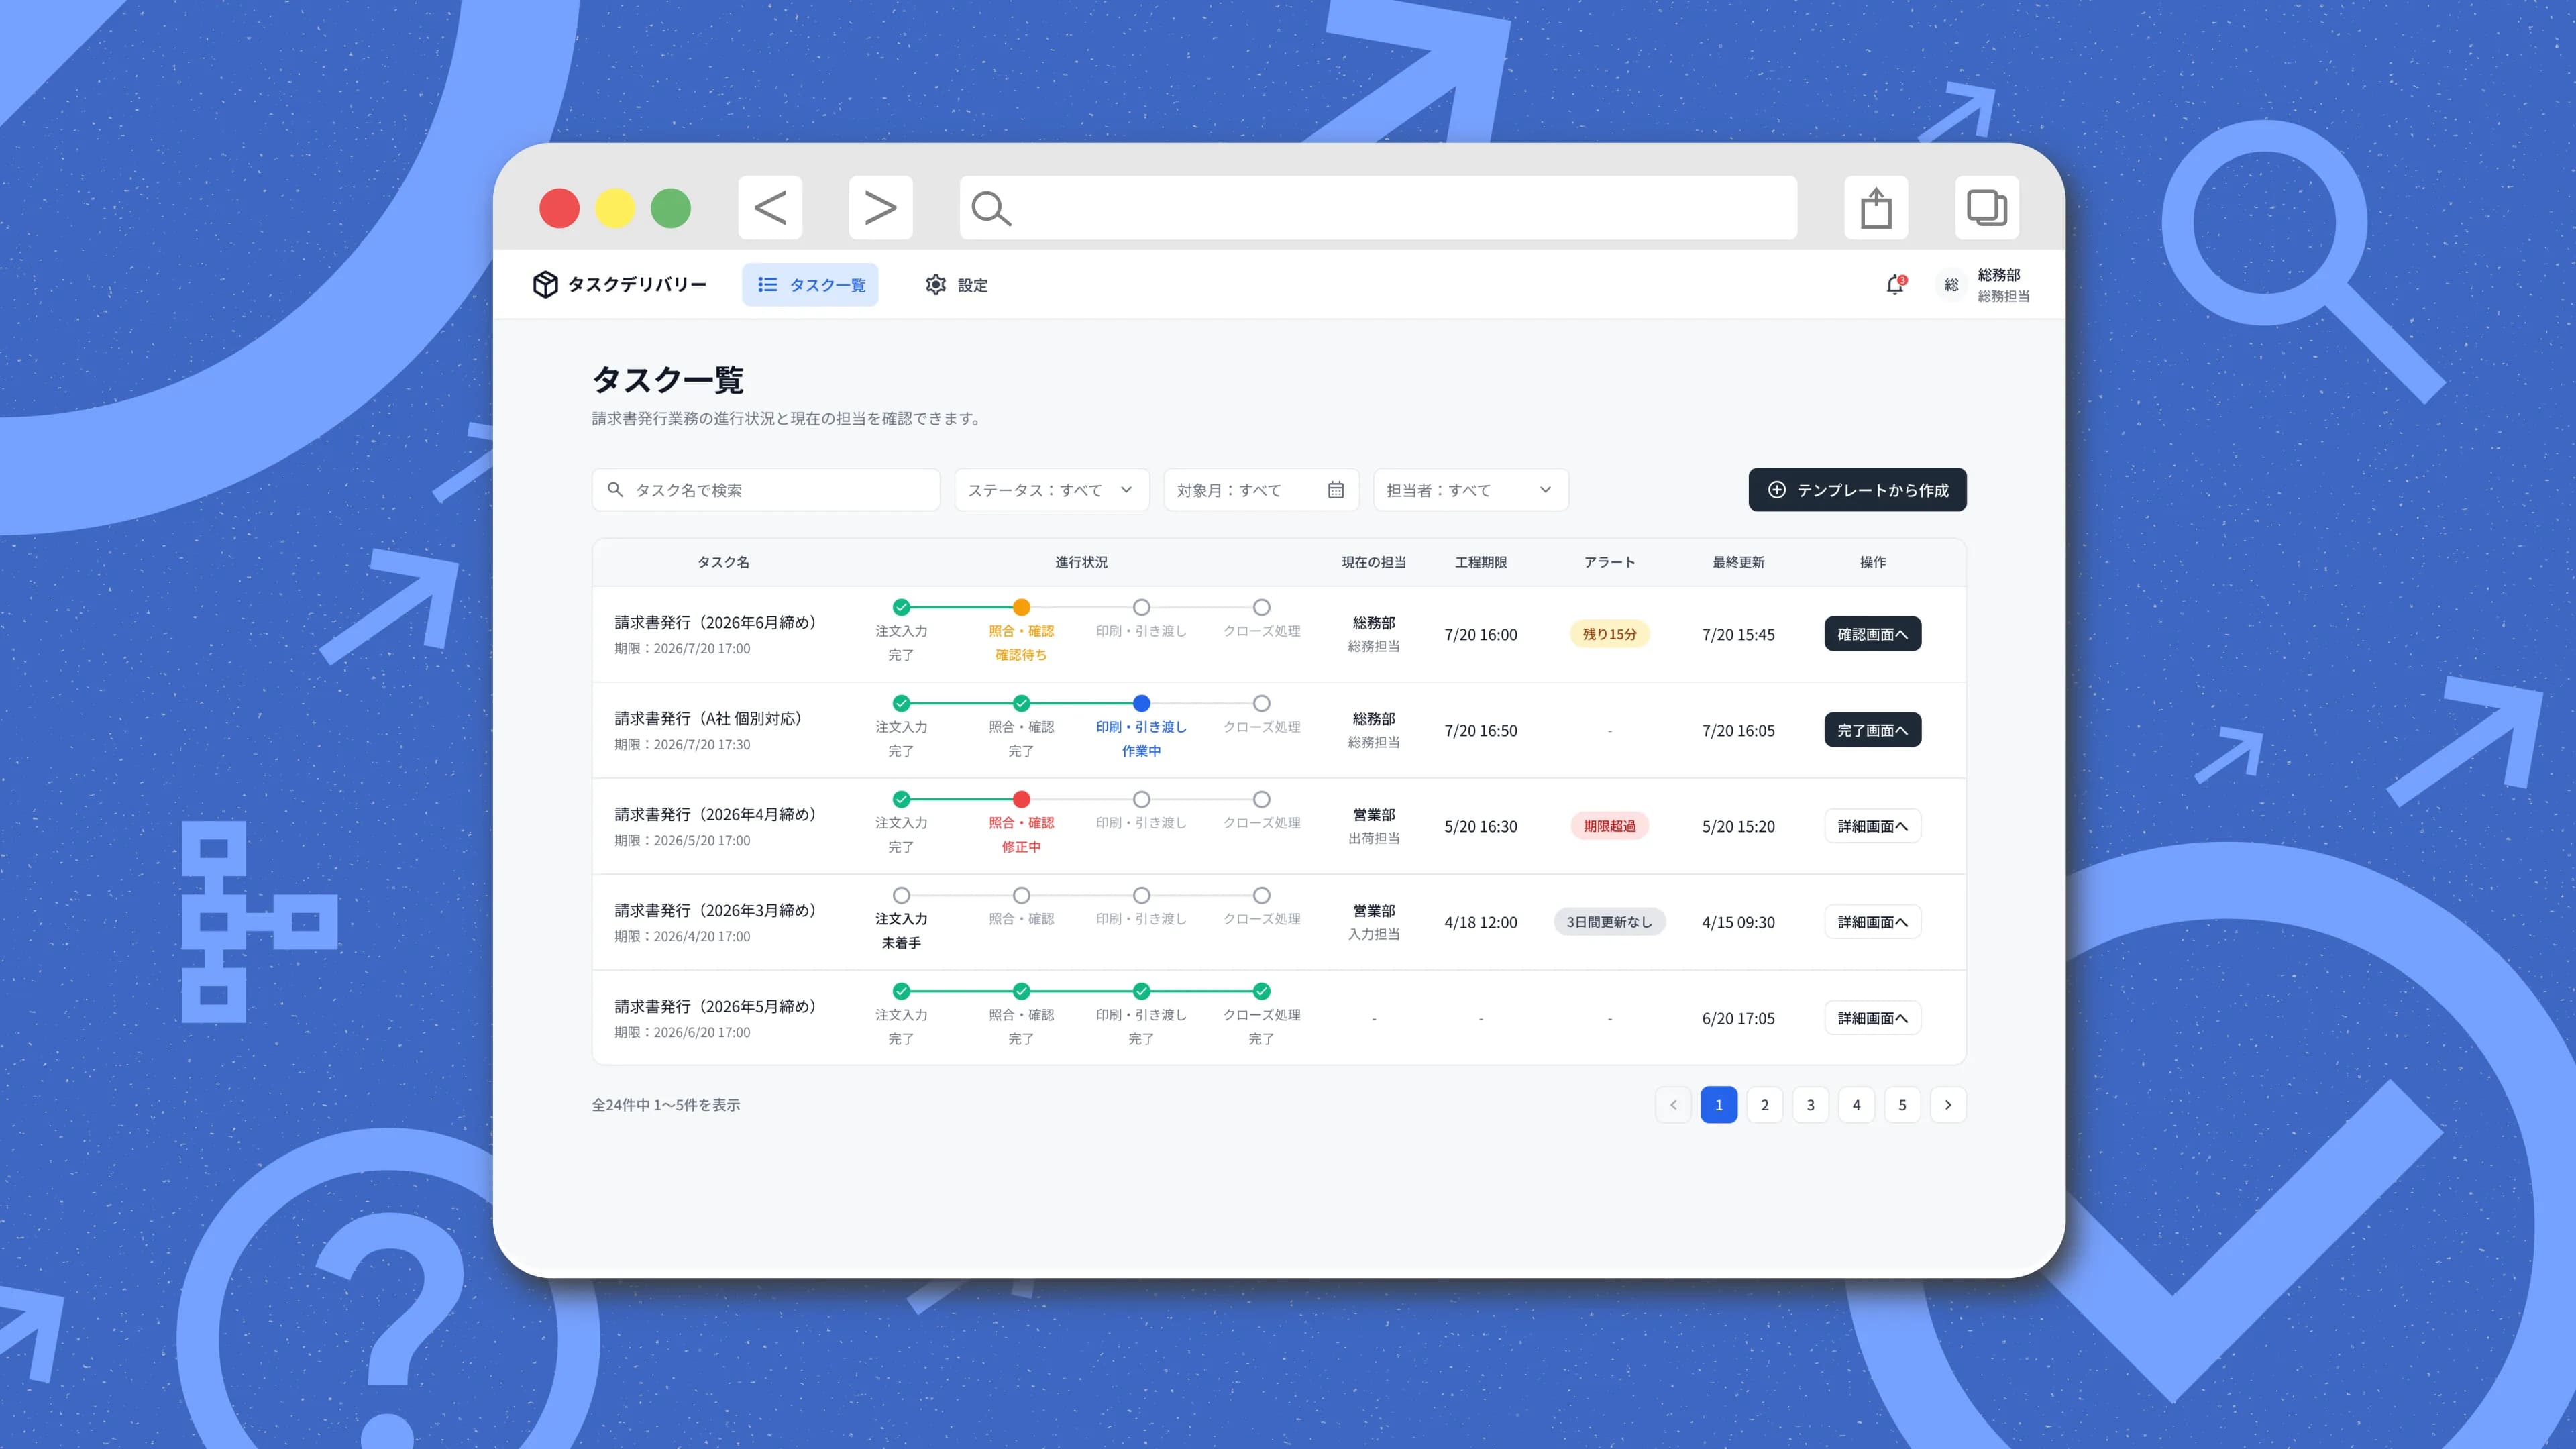
Task: Open 確認画面へ for 2026年6月締め
Action: pos(1872,634)
